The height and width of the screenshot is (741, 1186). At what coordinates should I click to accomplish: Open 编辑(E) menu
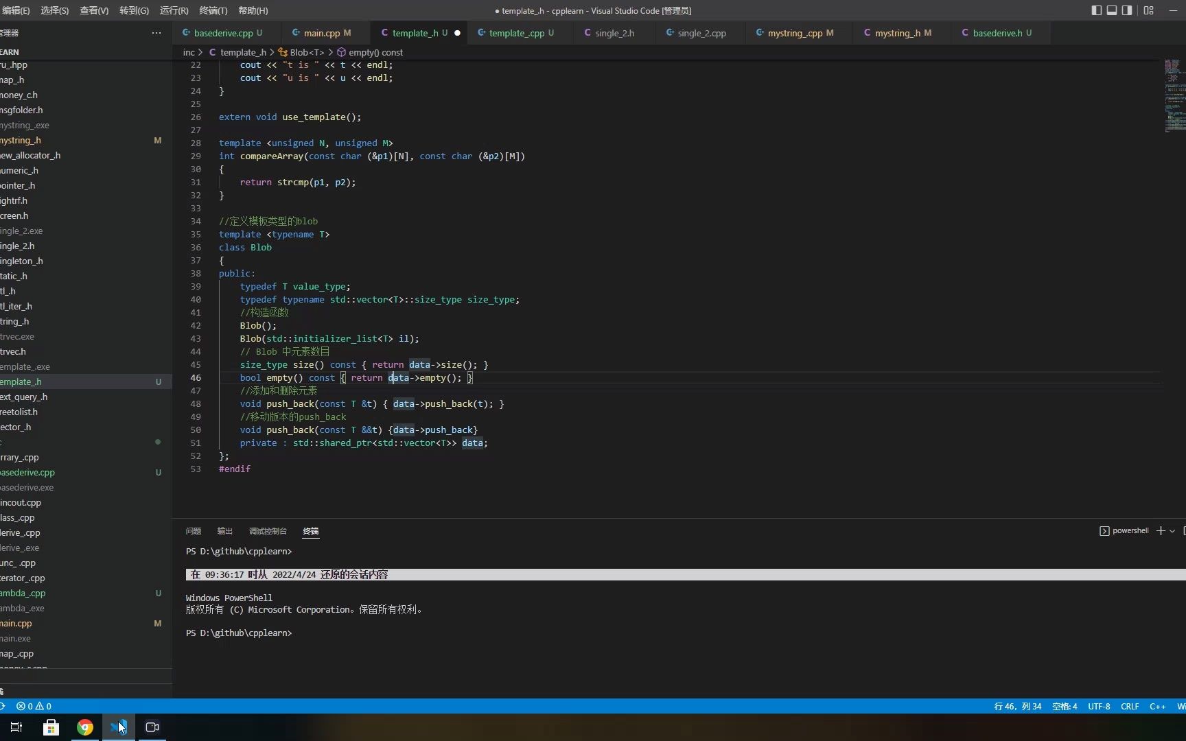[16, 10]
